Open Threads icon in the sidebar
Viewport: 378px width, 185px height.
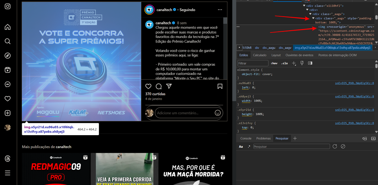pos(7,158)
